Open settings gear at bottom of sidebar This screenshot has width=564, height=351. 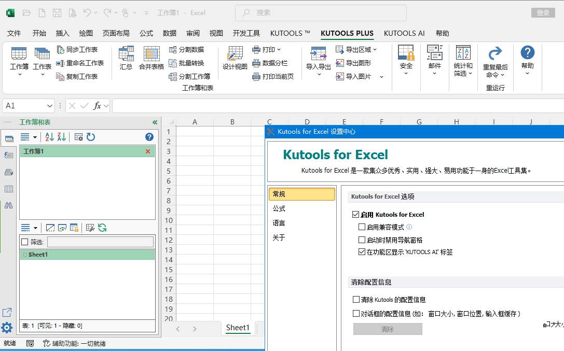click(7, 328)
